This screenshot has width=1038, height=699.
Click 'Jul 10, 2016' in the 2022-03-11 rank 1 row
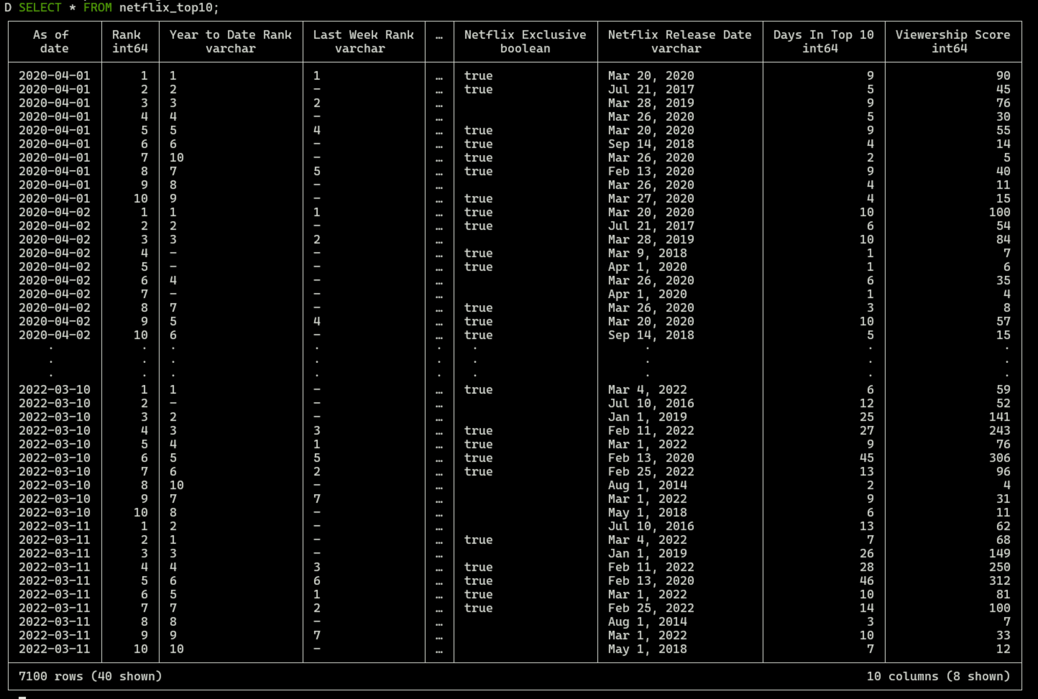pos(651,526)
